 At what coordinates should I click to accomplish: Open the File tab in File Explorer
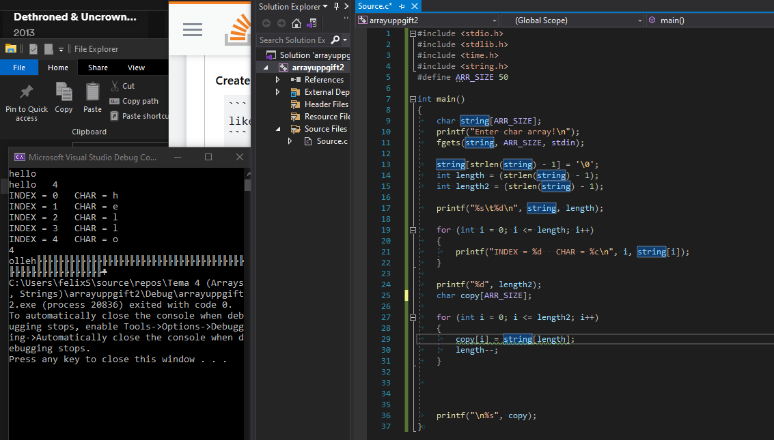(19, 68)
